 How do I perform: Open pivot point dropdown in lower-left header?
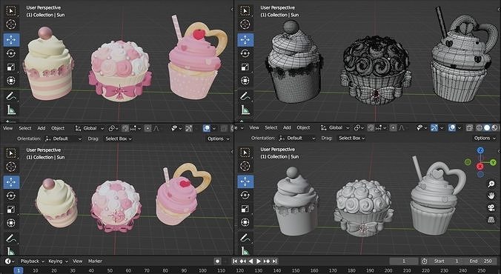[x=113, y=128]
